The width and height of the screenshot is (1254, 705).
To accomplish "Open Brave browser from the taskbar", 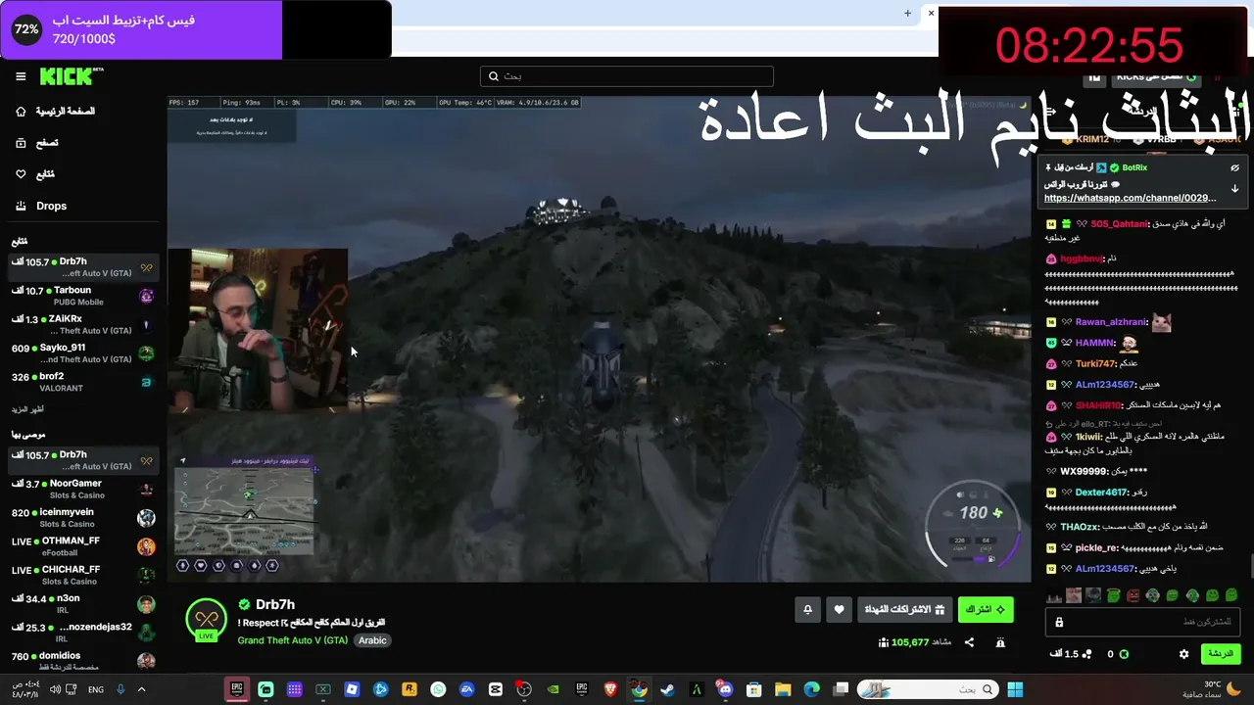I will tap(610, 689).
